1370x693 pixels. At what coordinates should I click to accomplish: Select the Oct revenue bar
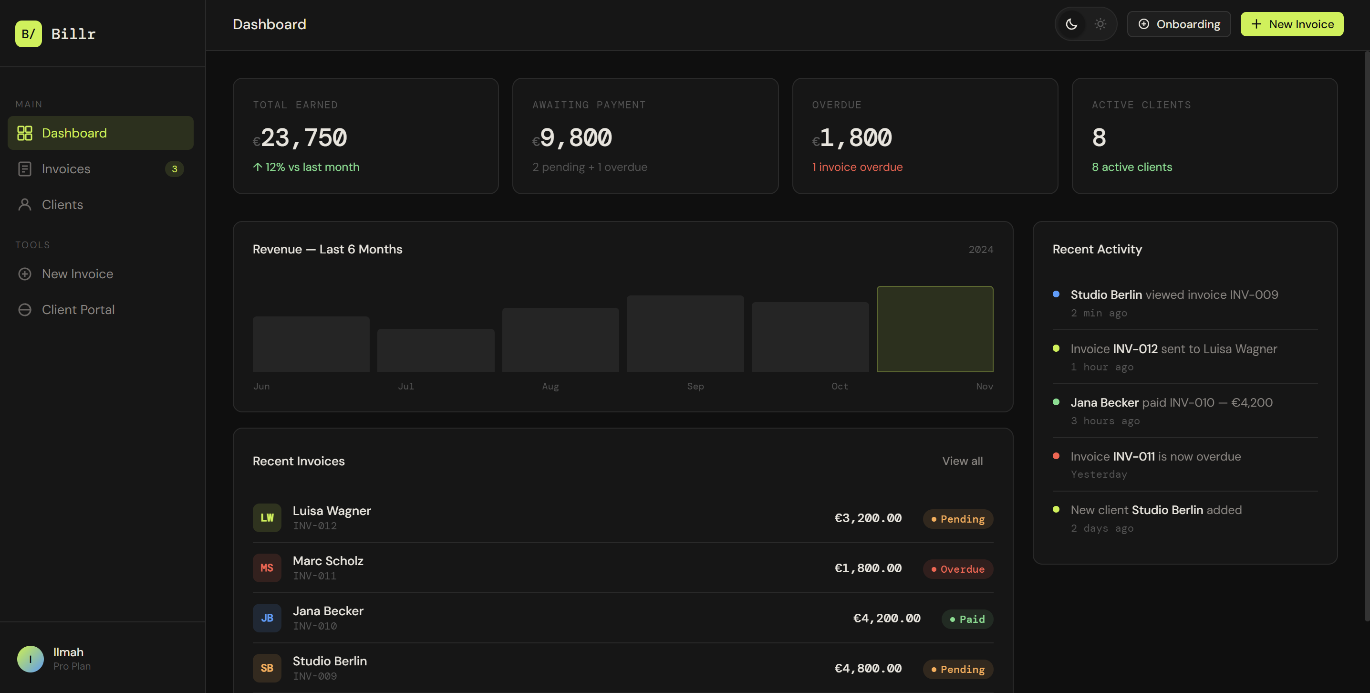(x=810, y=337)
